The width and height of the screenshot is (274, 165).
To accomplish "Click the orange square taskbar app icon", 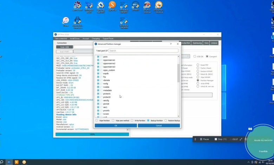I will (17, 162).
